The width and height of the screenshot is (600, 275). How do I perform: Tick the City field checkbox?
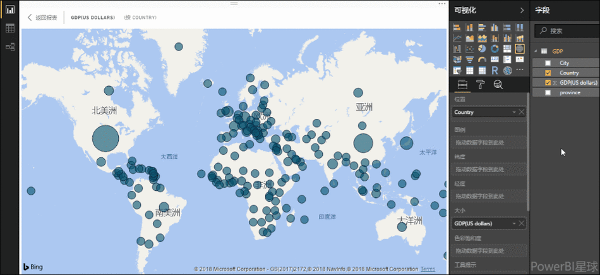[x=548, y=63]
